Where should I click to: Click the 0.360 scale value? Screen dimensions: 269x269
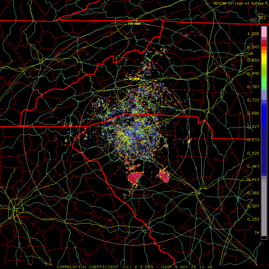[253, 193]
